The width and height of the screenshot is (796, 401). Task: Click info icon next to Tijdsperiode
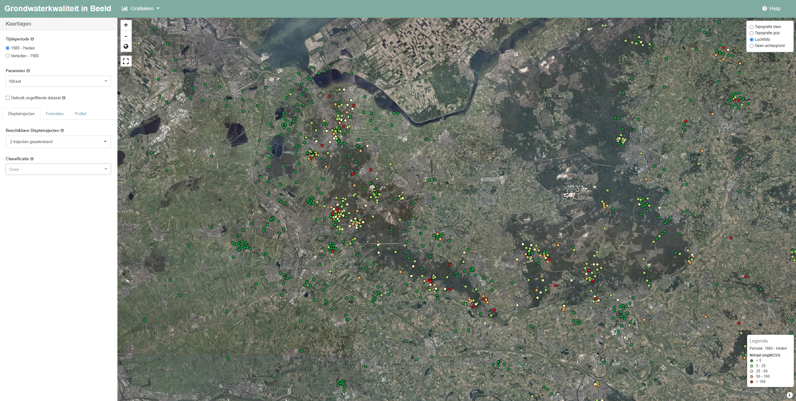(32, 39)
